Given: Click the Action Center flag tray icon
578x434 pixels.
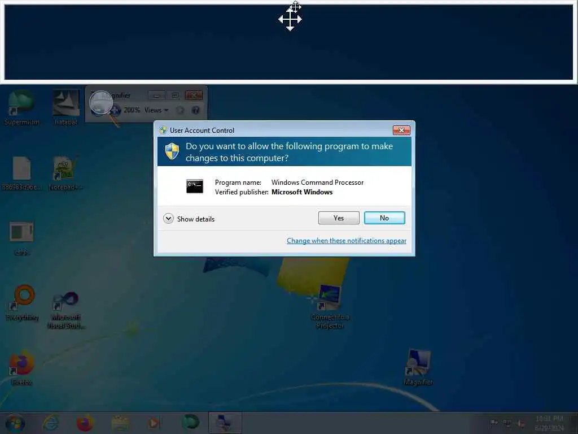Looking at the screenshot, I should tap(493, 423).
